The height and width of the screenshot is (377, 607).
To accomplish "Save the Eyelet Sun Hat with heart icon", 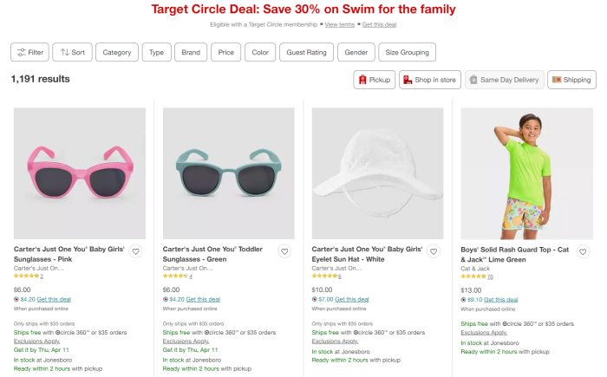I will tap(434, 252).
